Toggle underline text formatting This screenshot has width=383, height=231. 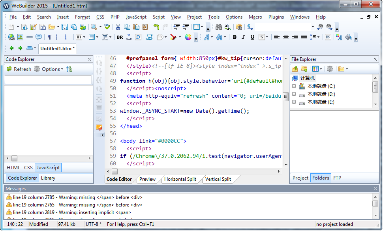coord(252,37)
